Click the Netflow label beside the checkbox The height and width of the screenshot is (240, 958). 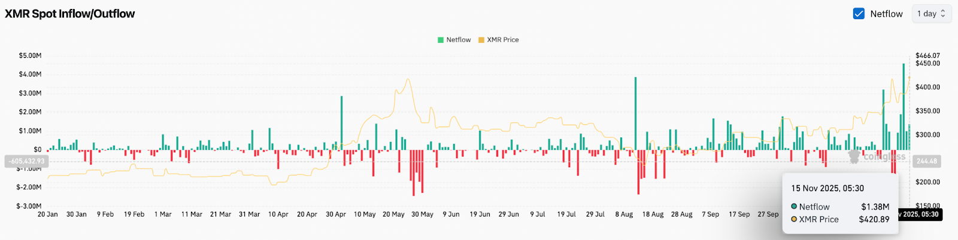(x=886, y=14)
